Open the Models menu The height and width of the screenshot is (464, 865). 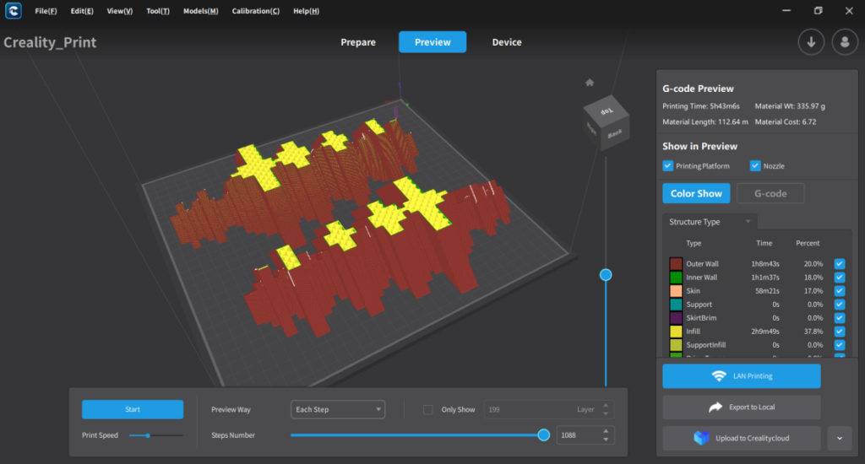[x=201, y=11]
